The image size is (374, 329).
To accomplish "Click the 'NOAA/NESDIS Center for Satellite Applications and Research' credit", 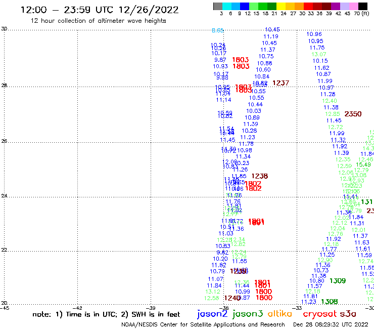I will [203, 324].
